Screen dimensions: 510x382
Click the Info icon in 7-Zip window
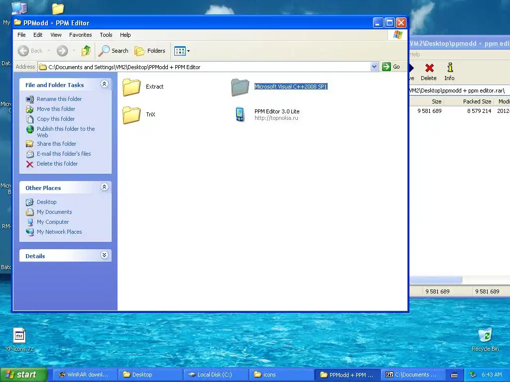pyautogui.click(x=450, y=72)
